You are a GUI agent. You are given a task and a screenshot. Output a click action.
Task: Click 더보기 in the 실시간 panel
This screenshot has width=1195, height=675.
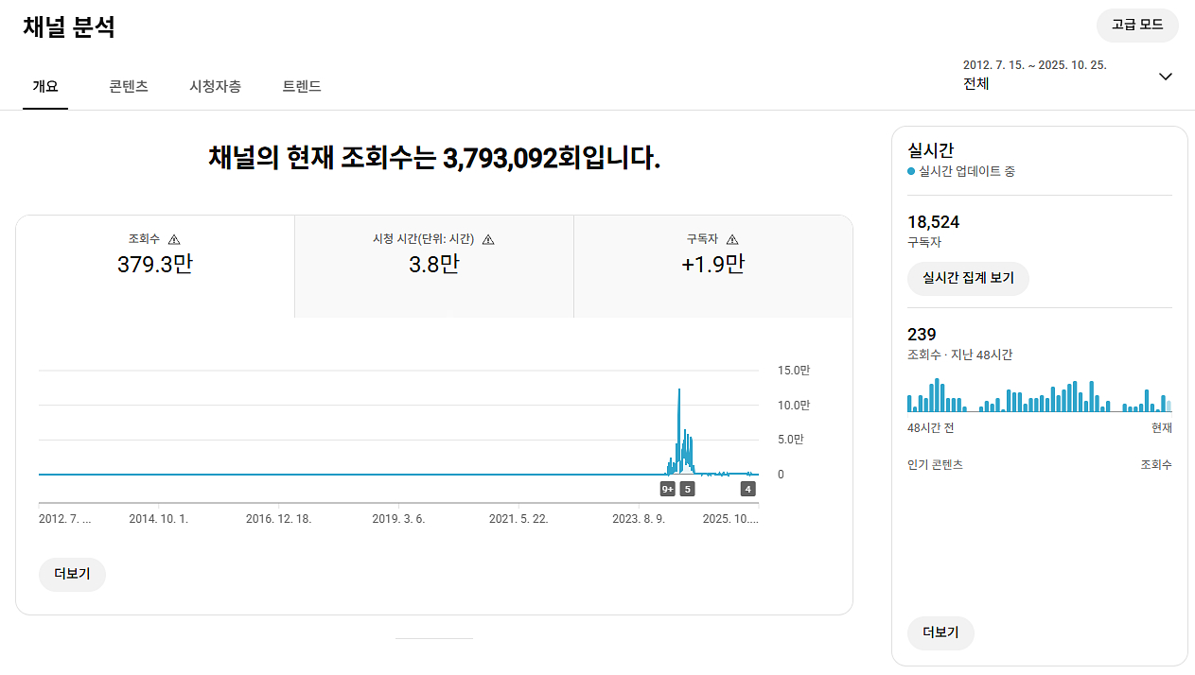coord(940,632)
